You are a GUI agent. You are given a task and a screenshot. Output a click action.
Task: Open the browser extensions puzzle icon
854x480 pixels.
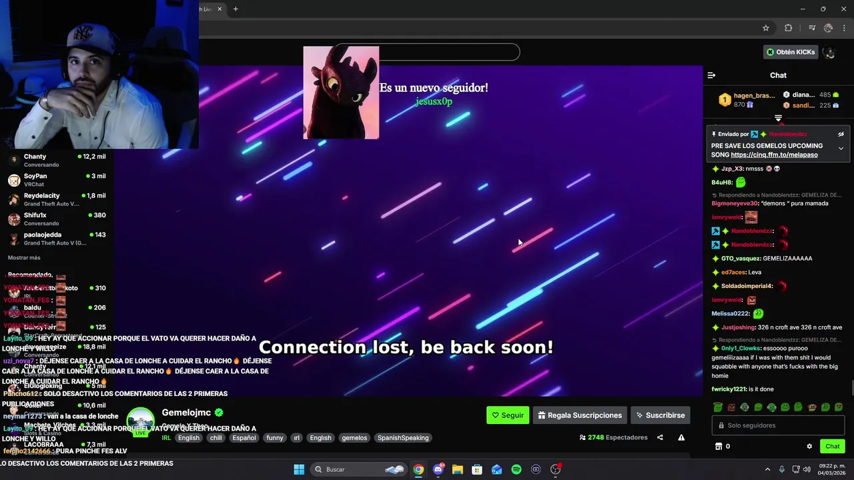788,28
